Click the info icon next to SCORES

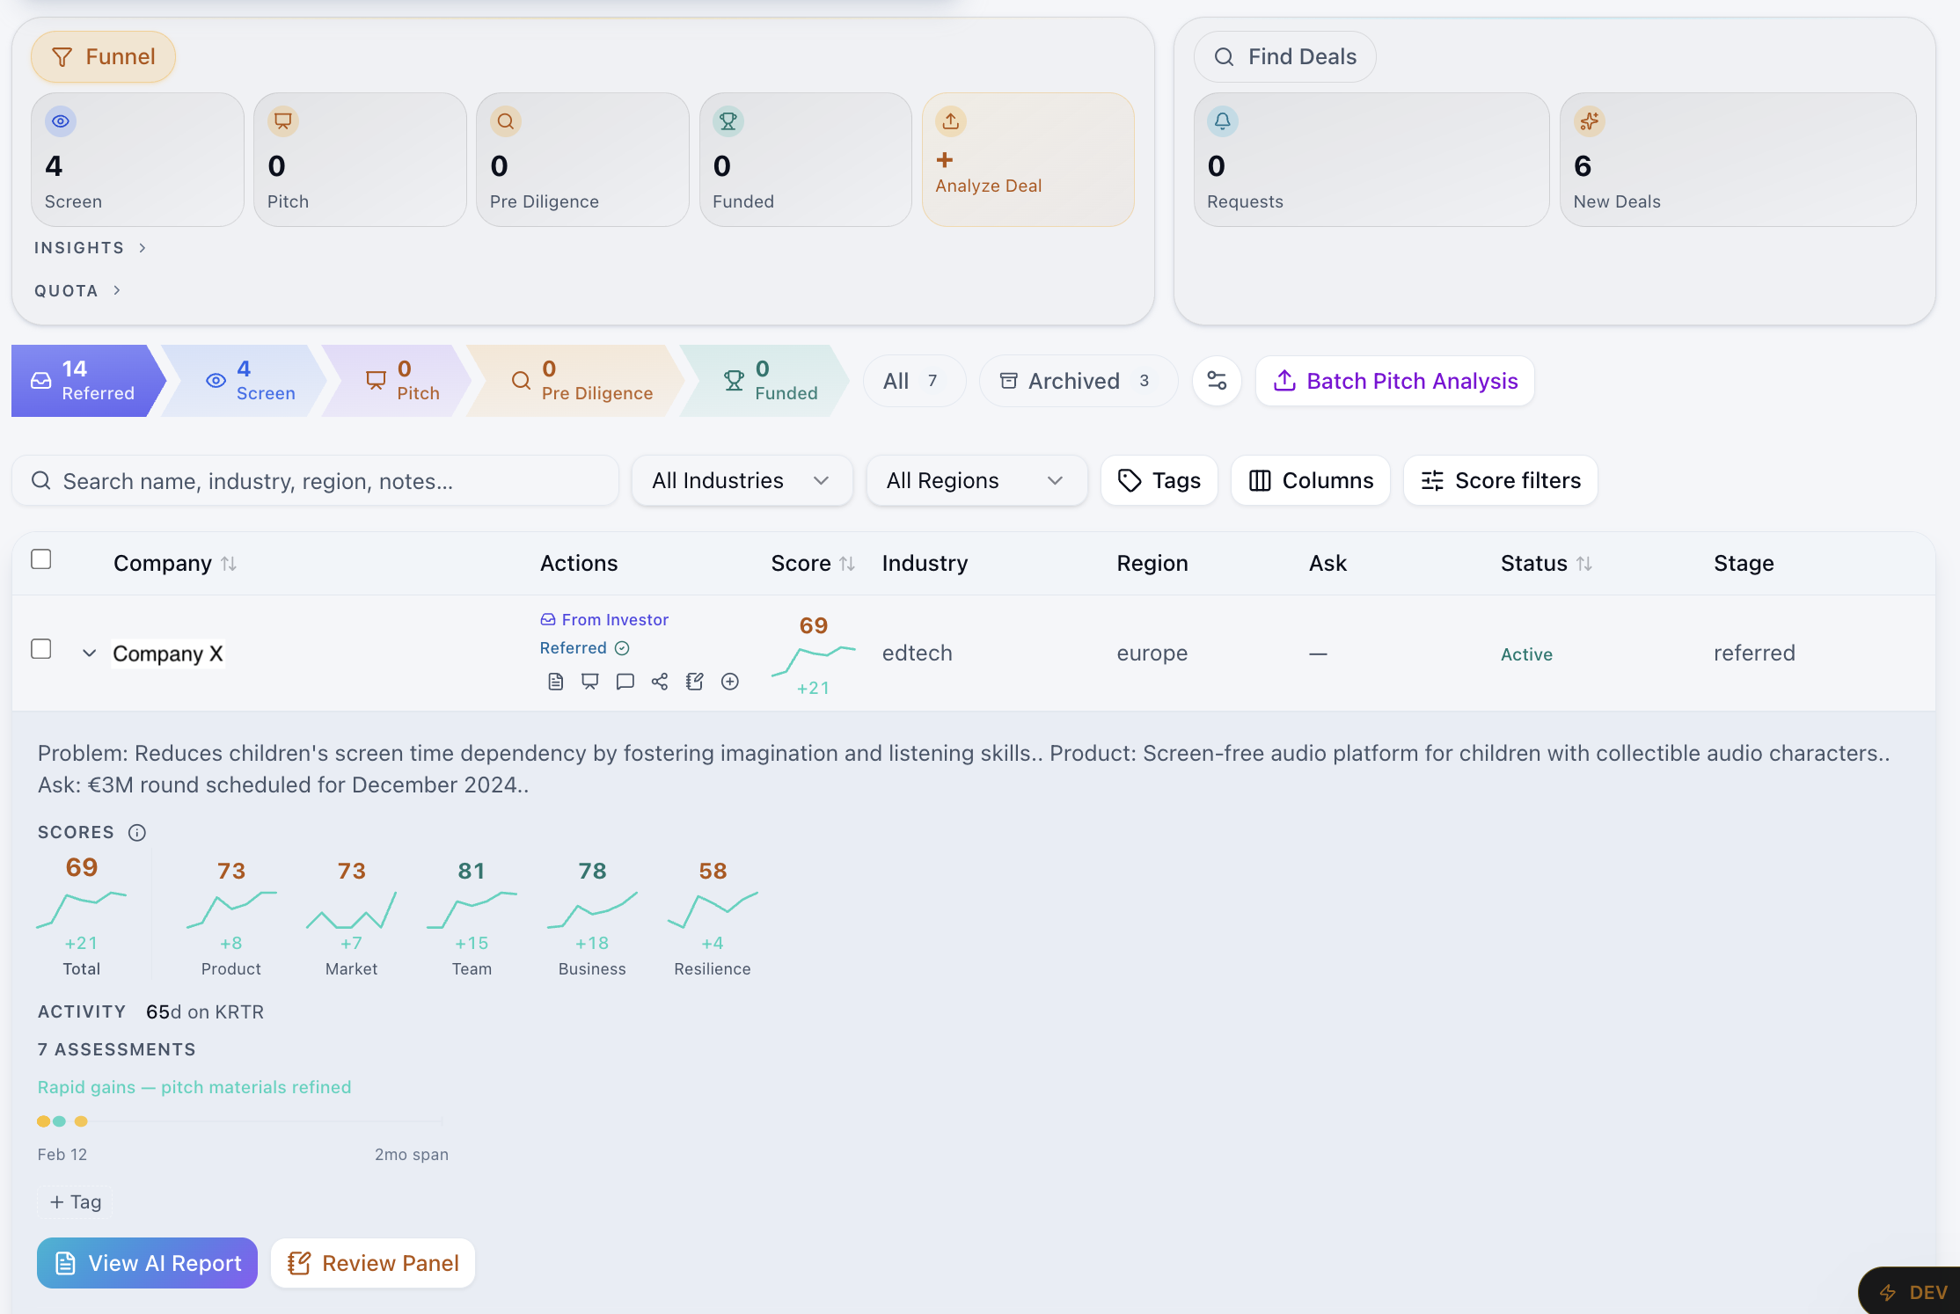point(137,832)
